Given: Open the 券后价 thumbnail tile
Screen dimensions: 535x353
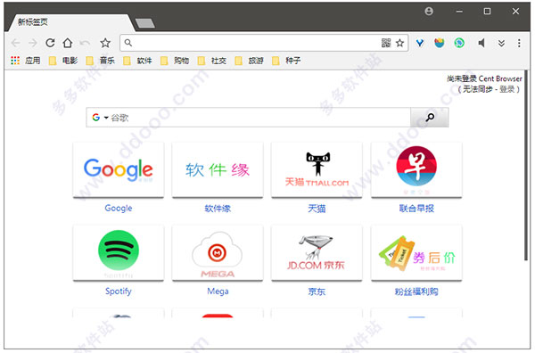Looking at the screenshot, I should 416,253.
